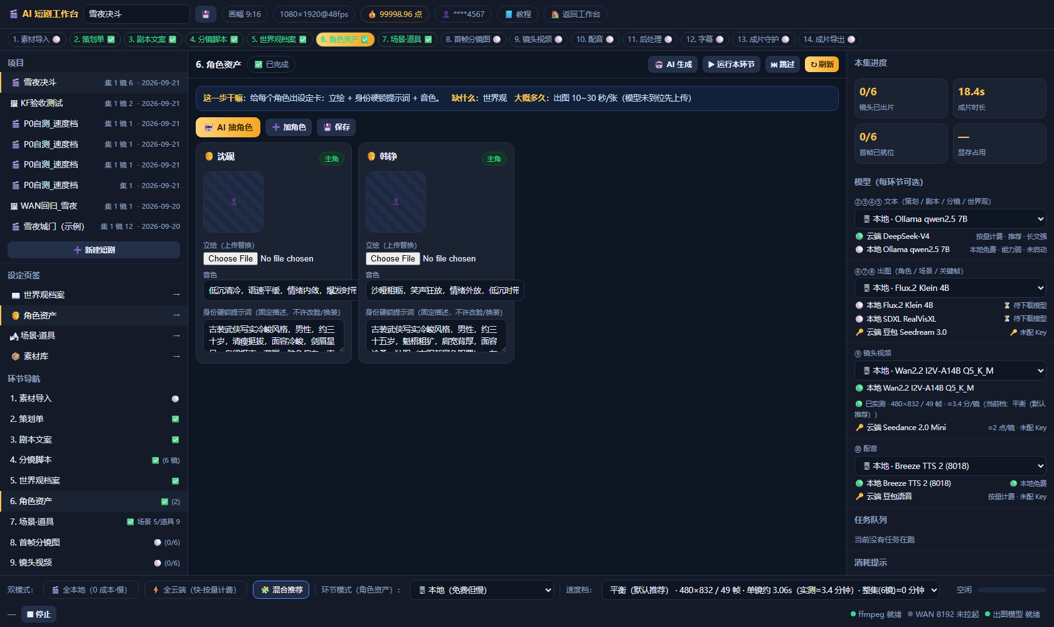The width and height of the screenshot is (1054, 627).
Task: Click the 素材库 box icon in sidebar
Action: point(16,356)
